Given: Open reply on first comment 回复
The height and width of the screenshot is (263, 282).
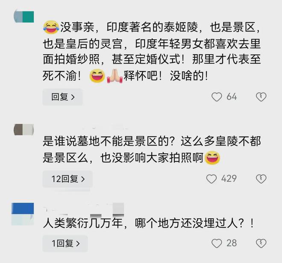Looking at the screenshot, I should click(62, 97).
